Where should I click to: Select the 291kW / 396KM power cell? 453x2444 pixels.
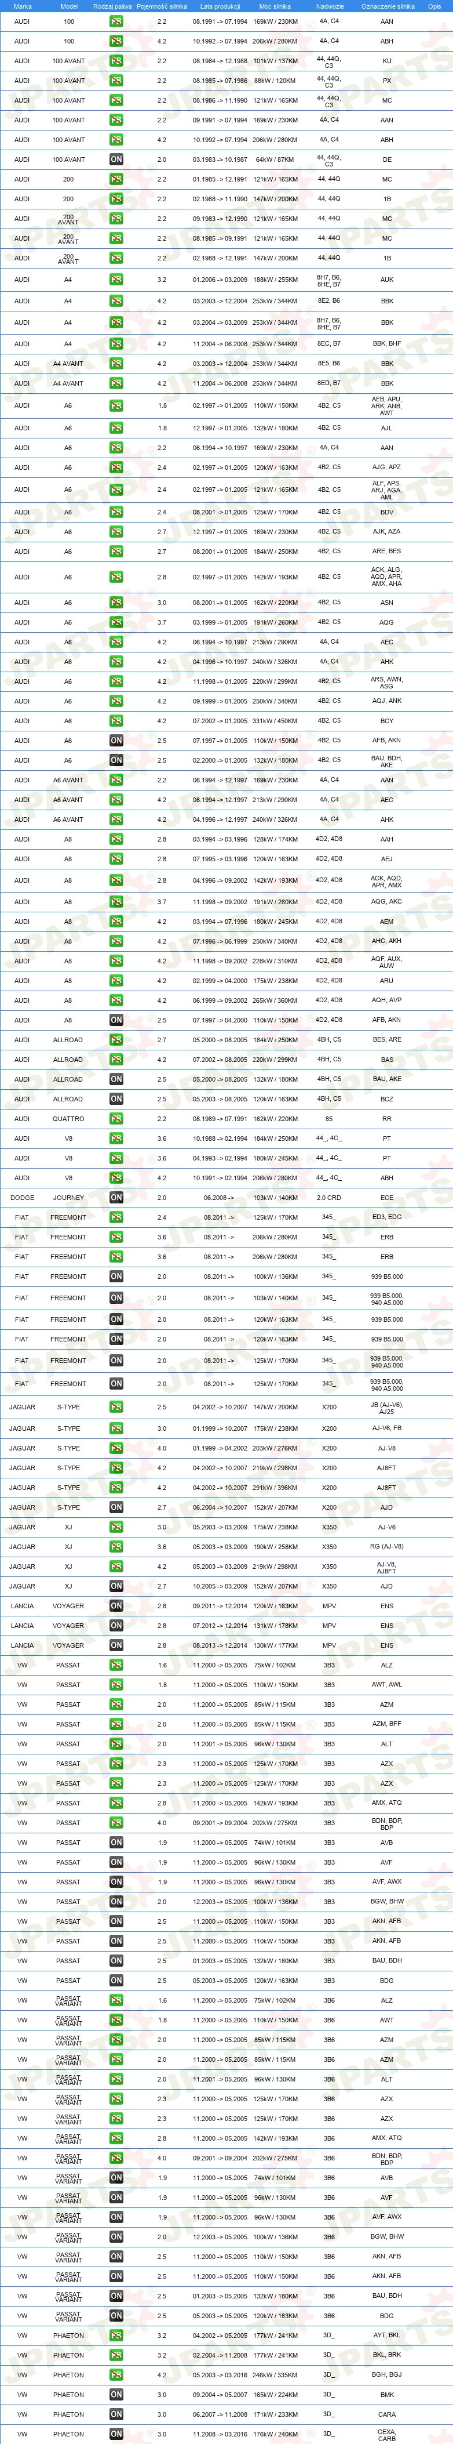[x=275, y=1488]
